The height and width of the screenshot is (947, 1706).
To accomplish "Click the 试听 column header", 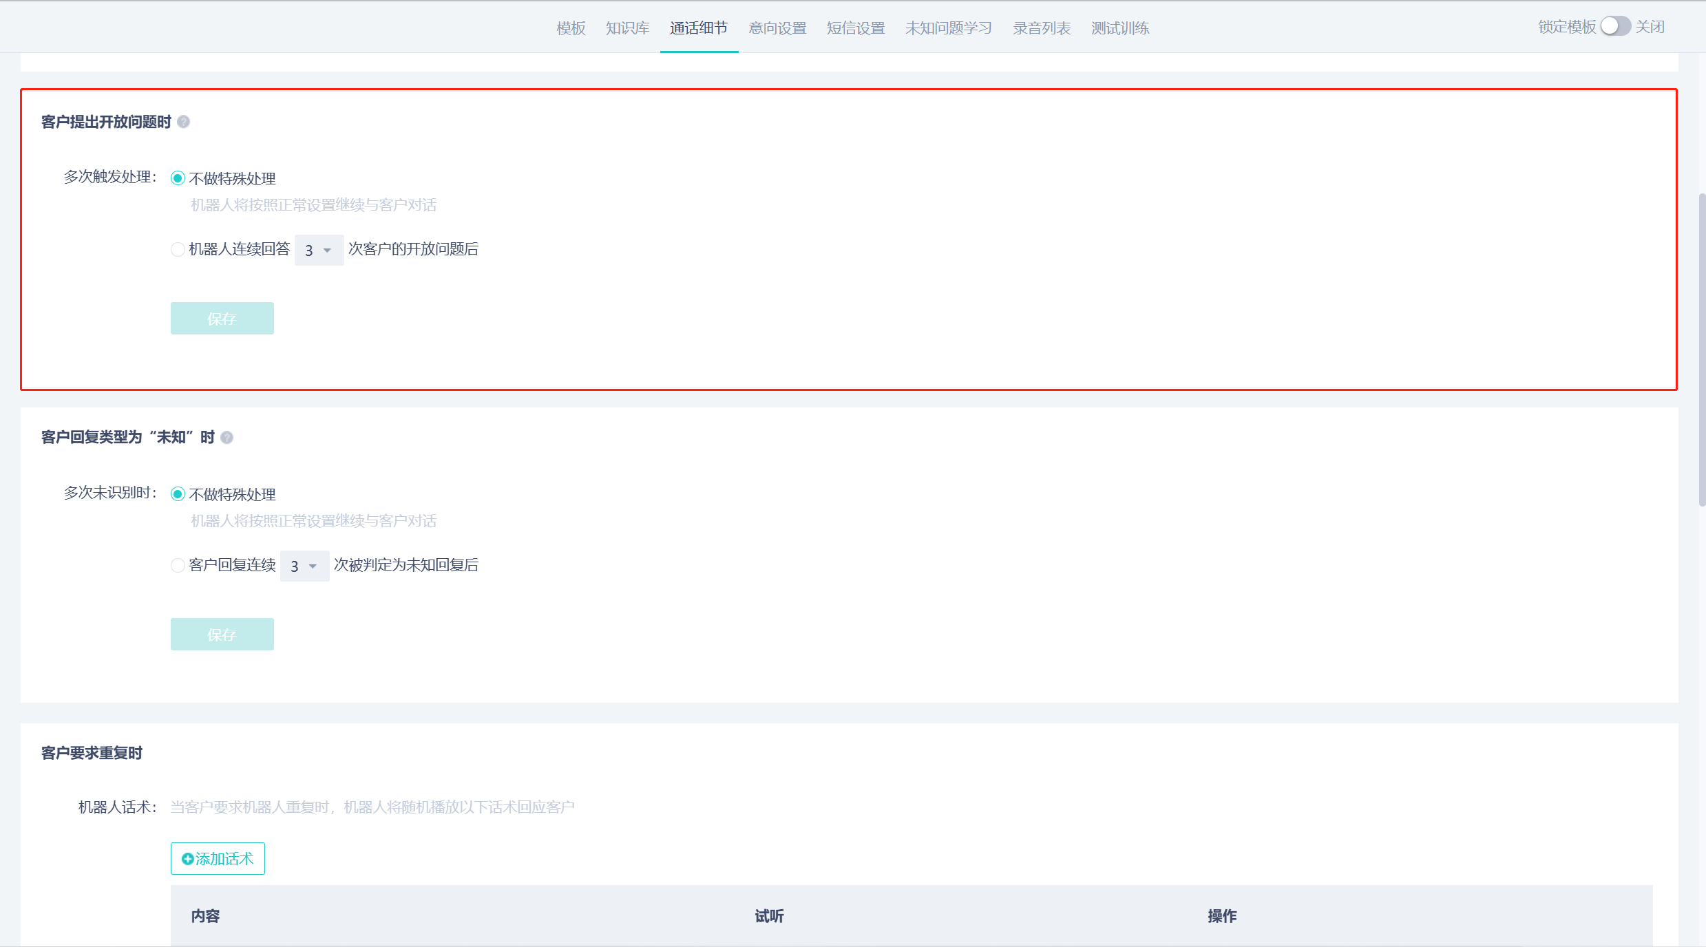I will coord(769,916).
